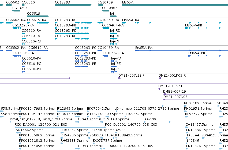The image size is (228, 150).
Task: Click feature 447706 label
Action: pyautogui.click(x=151, y=119)
